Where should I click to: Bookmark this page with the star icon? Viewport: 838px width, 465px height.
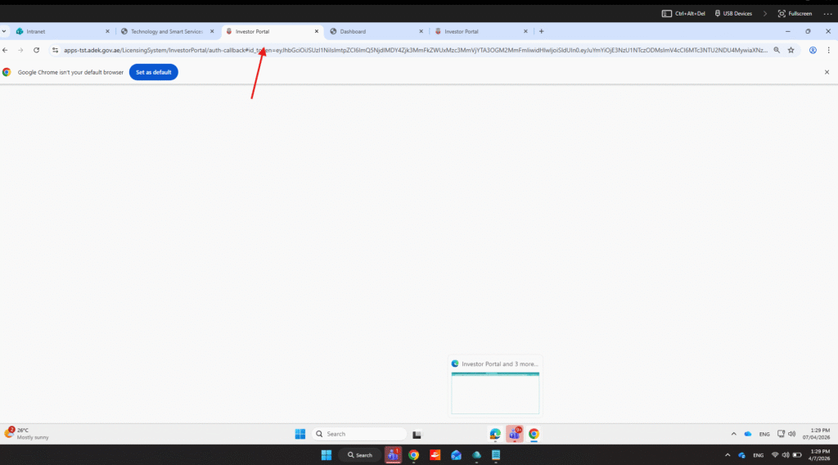click(x=791, y=50)
